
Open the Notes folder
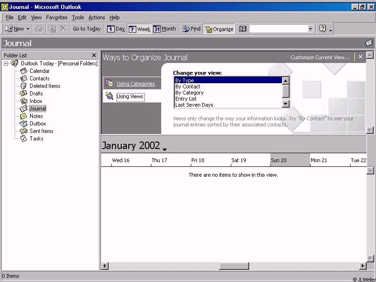pos(36,116)
